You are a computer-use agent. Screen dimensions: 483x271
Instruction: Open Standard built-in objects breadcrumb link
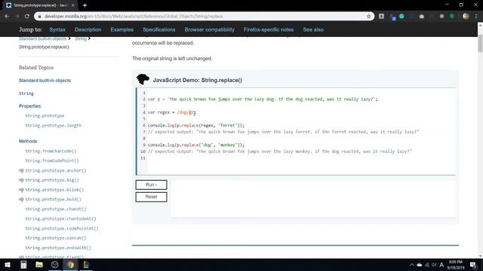pyautogui.click(x=42, y=38)
